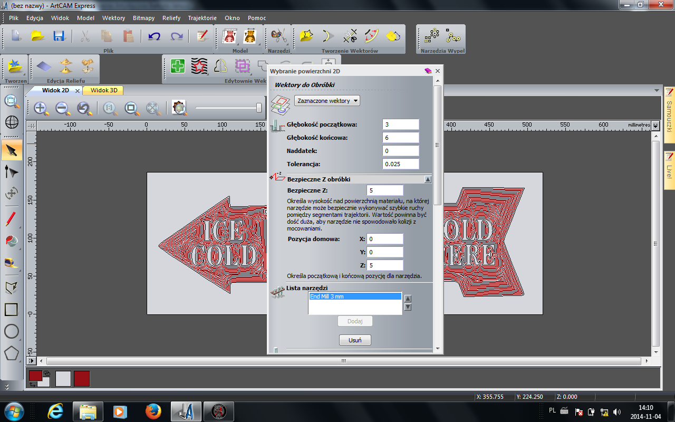
Task: Save the model with the floppy disk icon
Action: [x=59, y=36]
